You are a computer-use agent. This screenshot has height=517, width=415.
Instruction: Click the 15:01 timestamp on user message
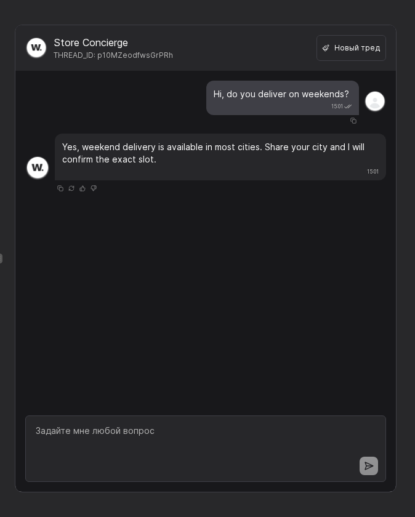(x=337, y=106)
